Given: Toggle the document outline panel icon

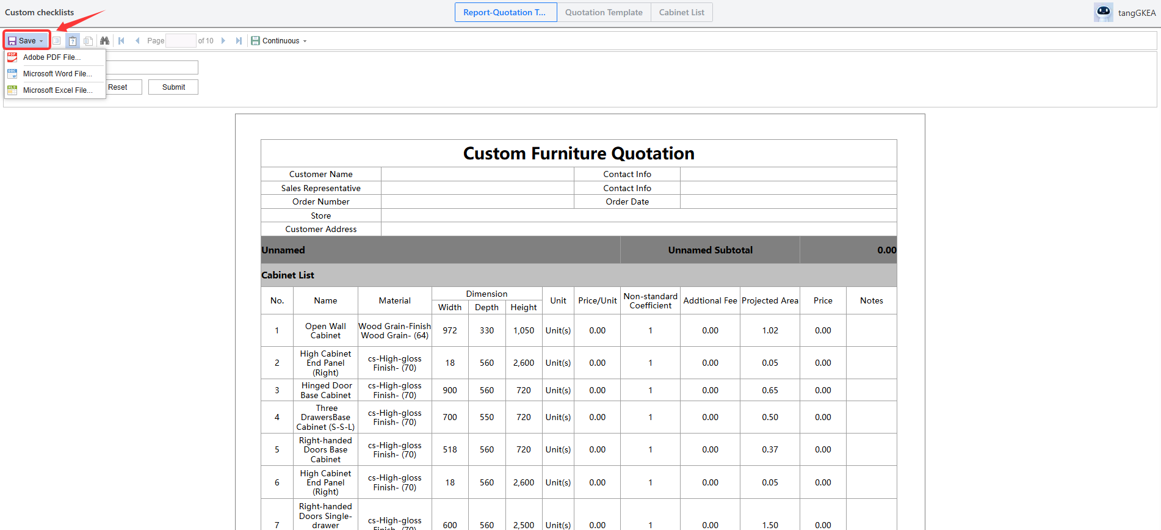Looking at the screenshot, I should (56, 41).
